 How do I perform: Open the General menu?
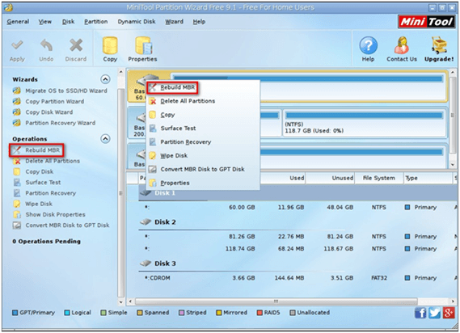tap(18, 22)
